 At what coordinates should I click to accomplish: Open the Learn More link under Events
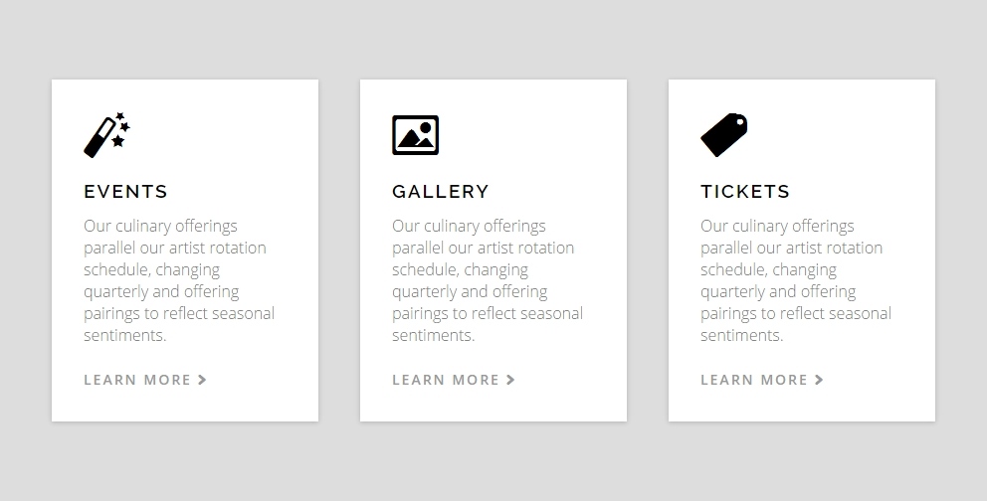tap(145, 380)
